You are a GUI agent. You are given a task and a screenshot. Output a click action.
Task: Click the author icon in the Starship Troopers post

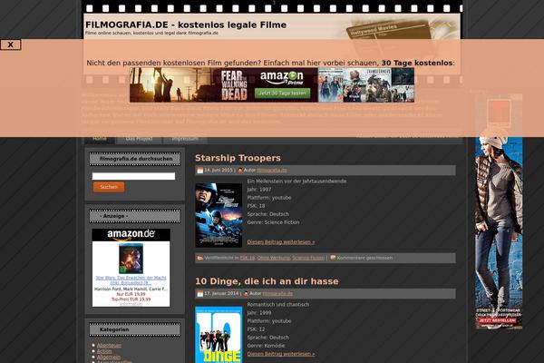(240, 171)
